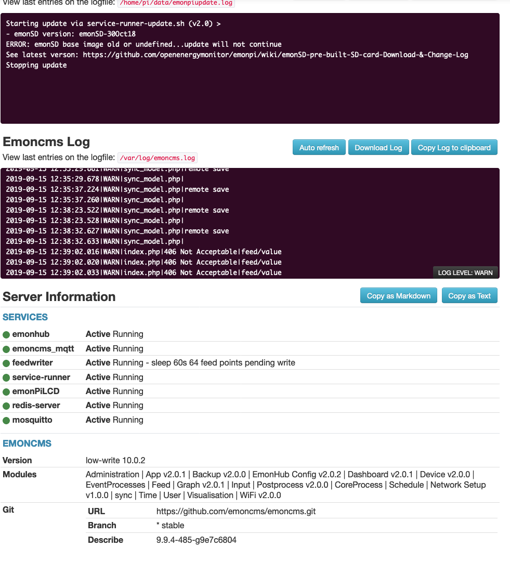Click the emonPiLCD service name
The image size is (510, 561).
point(36,391)
